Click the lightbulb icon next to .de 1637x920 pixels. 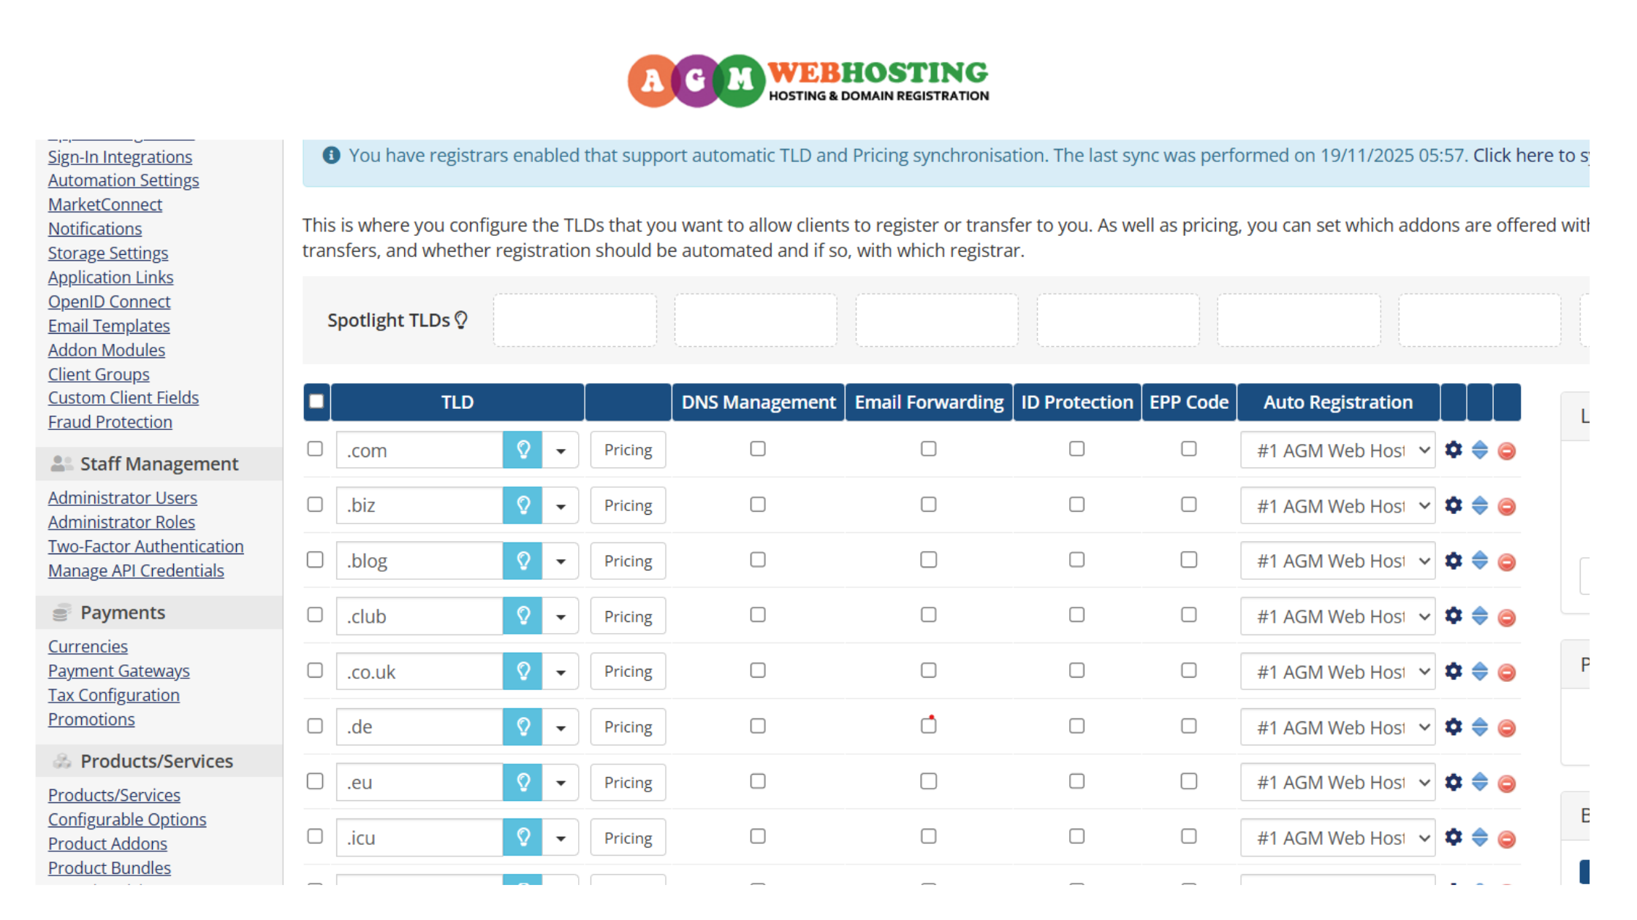point(523,727)
